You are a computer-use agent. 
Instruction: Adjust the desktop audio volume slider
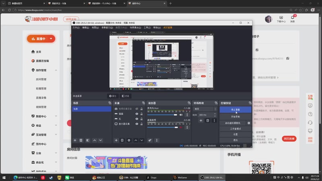(163, 128)
